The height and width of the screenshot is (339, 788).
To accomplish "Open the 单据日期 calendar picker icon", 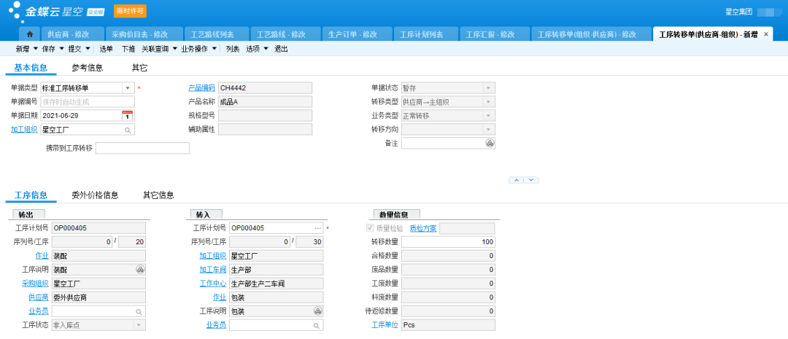I will tap(128, 115).
